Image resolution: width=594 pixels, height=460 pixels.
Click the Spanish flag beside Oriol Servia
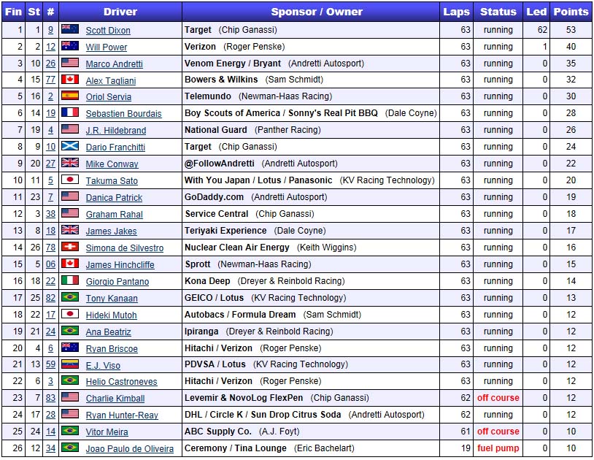pos(70,96)
